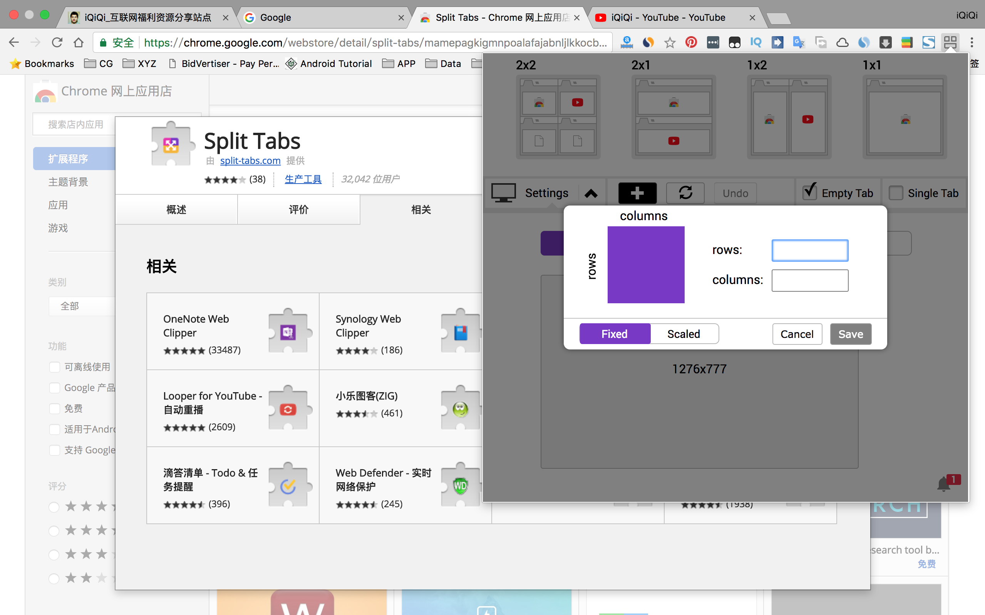Click the bookmark star in address bar
The height and width of the screenshot is (615, 985).
(670, 42)
